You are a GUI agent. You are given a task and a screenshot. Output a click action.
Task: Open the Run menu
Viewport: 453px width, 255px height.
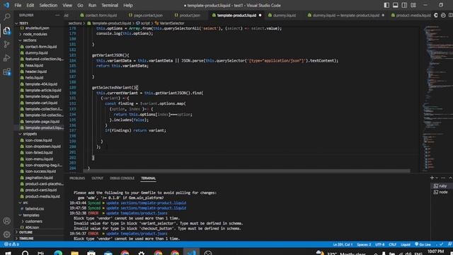point(92,5)
